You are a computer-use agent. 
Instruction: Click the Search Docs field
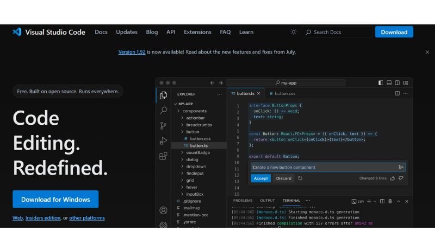[337, 32]
